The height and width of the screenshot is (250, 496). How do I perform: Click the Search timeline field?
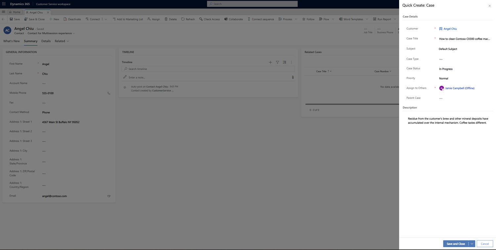(x=208, y=69)
